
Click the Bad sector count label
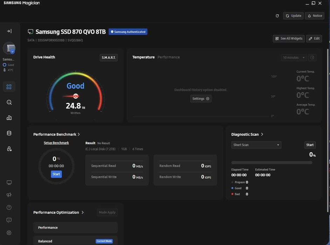pyautogui.click(x=237, y=194)
